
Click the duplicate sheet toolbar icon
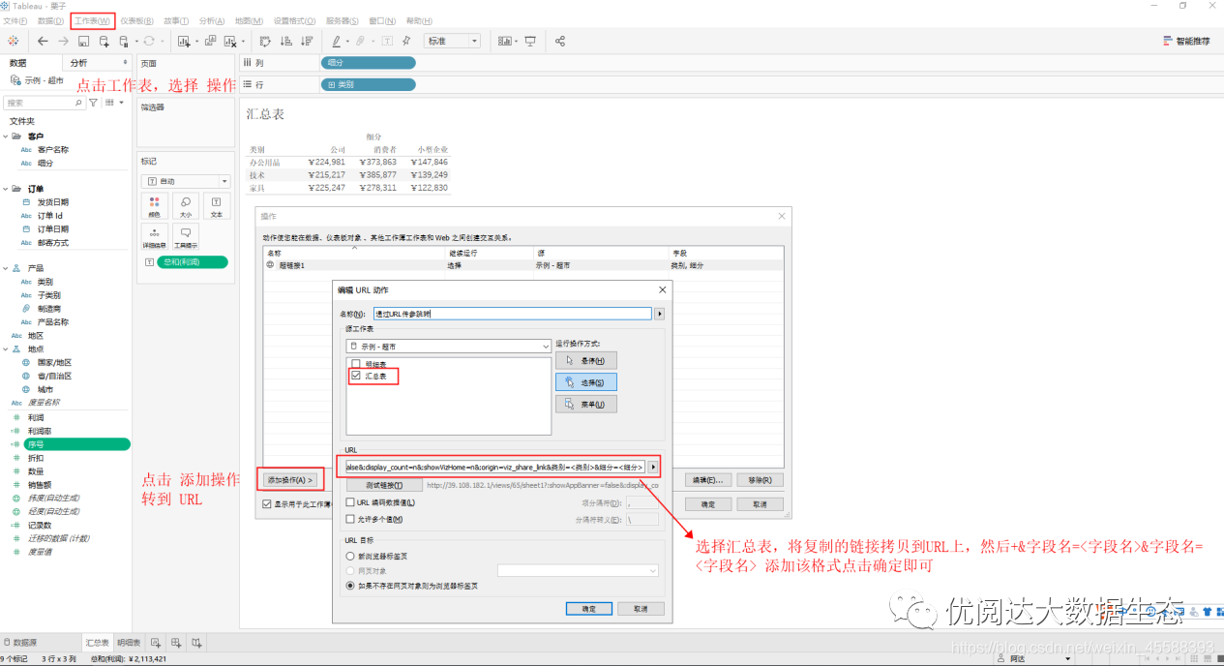pos(210,41)
